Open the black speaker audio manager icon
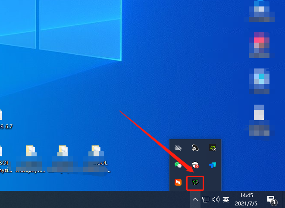 click(x=195, y=148)
